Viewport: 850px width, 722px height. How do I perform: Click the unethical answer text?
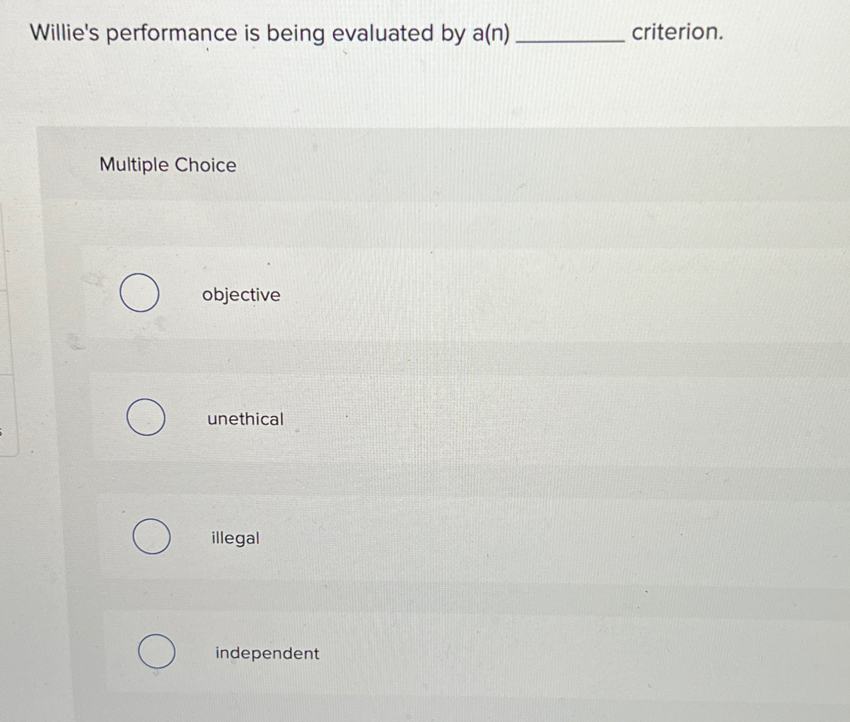[x=245, y=419]
